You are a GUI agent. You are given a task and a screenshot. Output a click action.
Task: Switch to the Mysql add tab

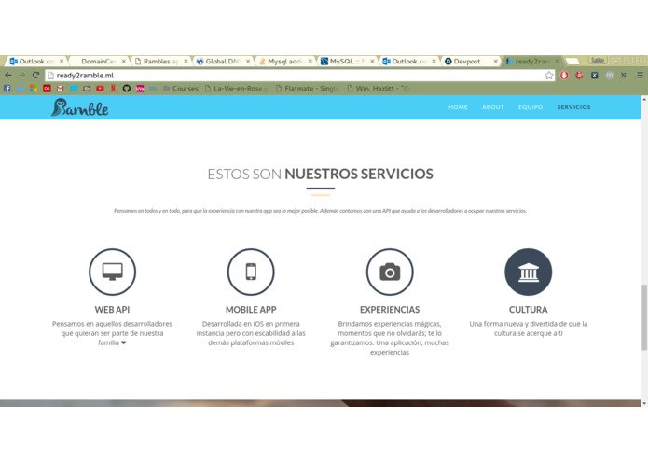pos(284,62)
